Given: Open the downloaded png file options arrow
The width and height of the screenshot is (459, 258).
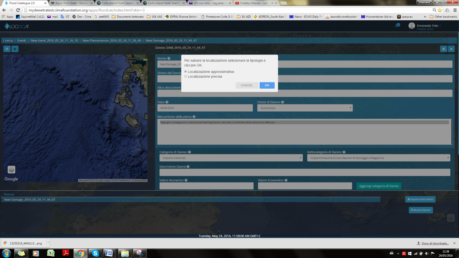Looking at the screenshot, I should 48,243.
